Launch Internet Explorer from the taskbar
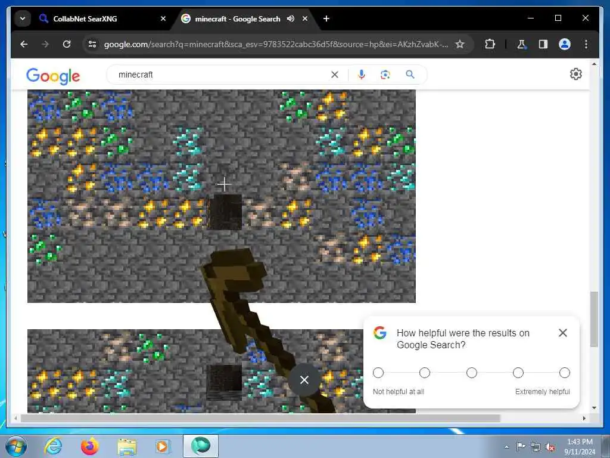 pos(53,446)
